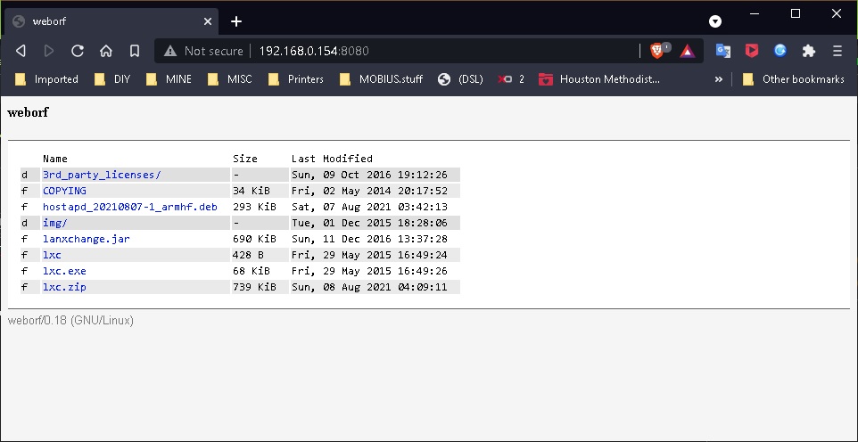Screen dimensions: 858x442
Task: Click the browser back button
Action: pos(21,51)
